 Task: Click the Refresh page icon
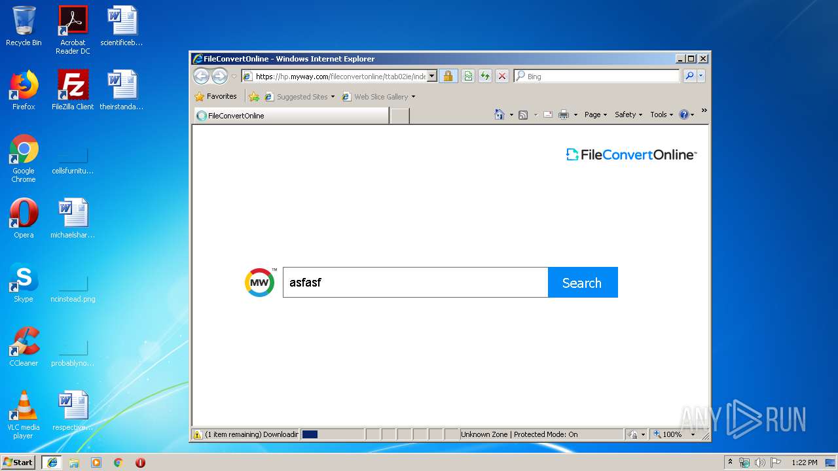pyautogui.click(x=485, y=77)
